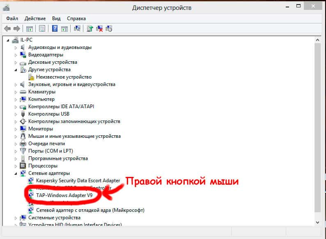326x239 pixels.
Task: Open Properties using the toolbar icon
Action: tap(41, 28)
